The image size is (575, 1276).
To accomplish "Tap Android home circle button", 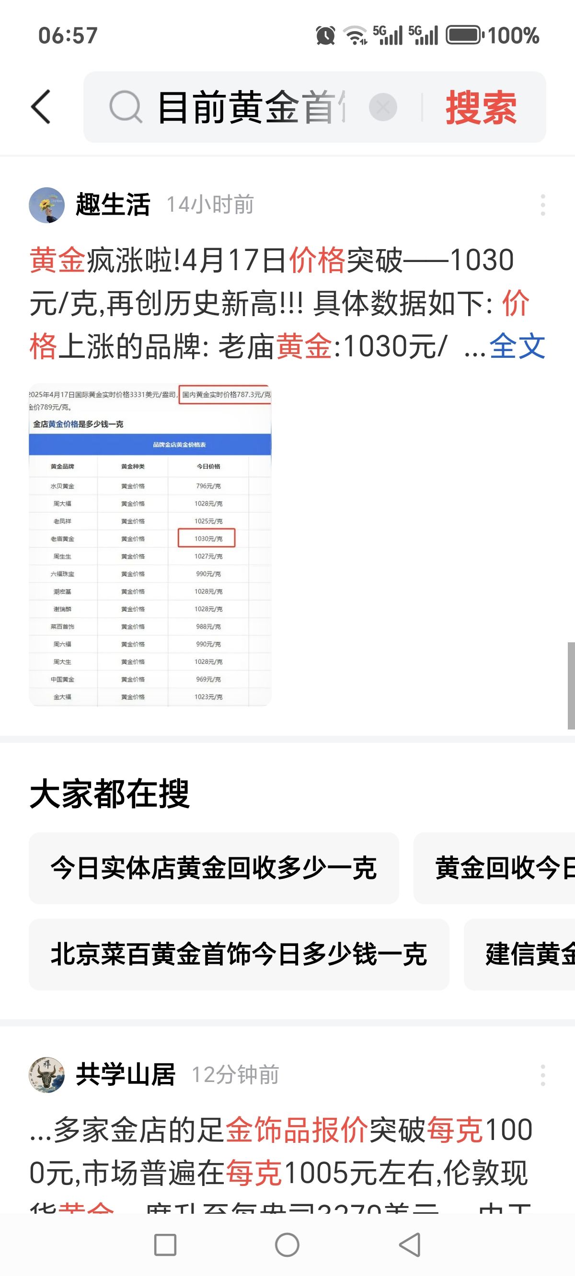I will (x=287, y=1245).
